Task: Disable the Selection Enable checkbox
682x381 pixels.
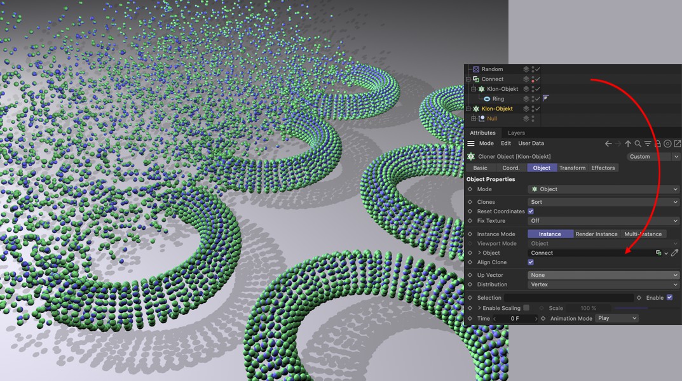Action: (x=669, y=298)
